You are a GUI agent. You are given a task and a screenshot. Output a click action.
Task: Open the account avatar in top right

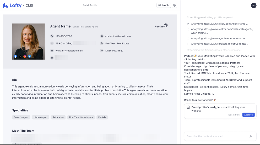click(x=254, y=5)
